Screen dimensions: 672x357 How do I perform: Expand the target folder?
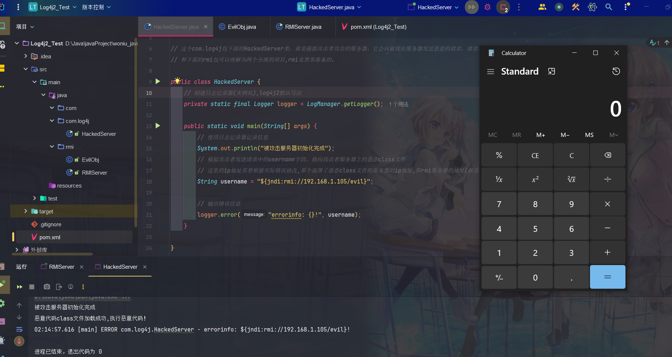[25, 211]
